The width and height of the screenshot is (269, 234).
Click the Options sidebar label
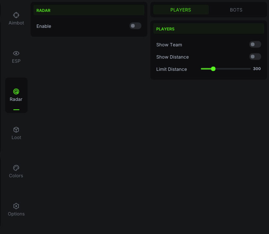[16, 214]
